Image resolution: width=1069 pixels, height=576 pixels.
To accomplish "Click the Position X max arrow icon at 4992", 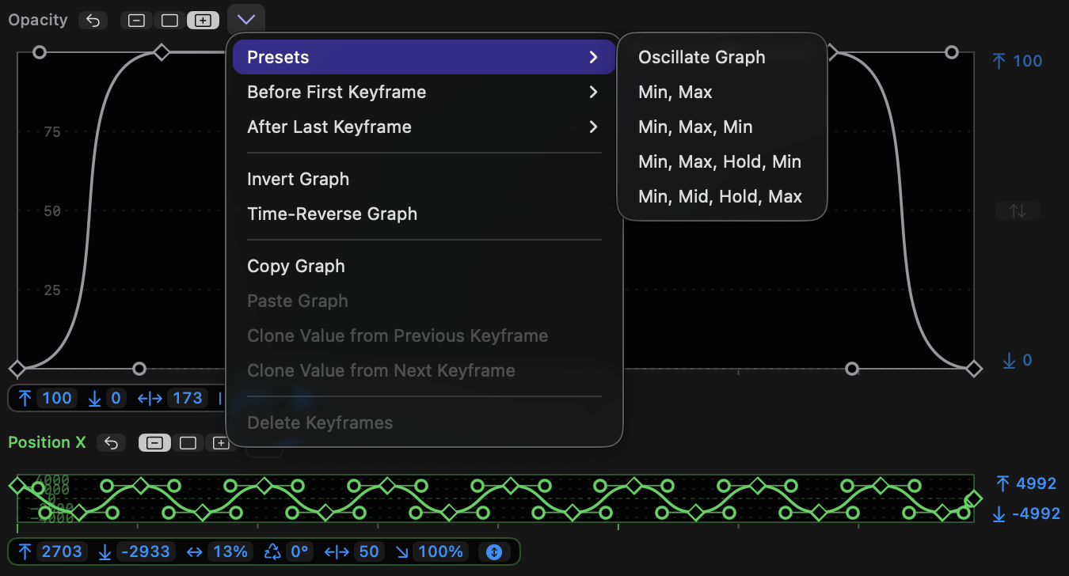I will coord(1002,483).
